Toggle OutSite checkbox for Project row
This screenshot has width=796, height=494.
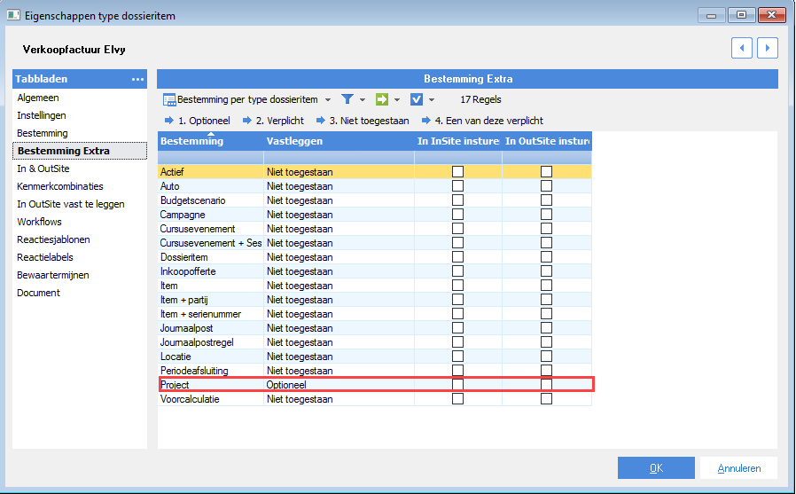pos(546,385)
